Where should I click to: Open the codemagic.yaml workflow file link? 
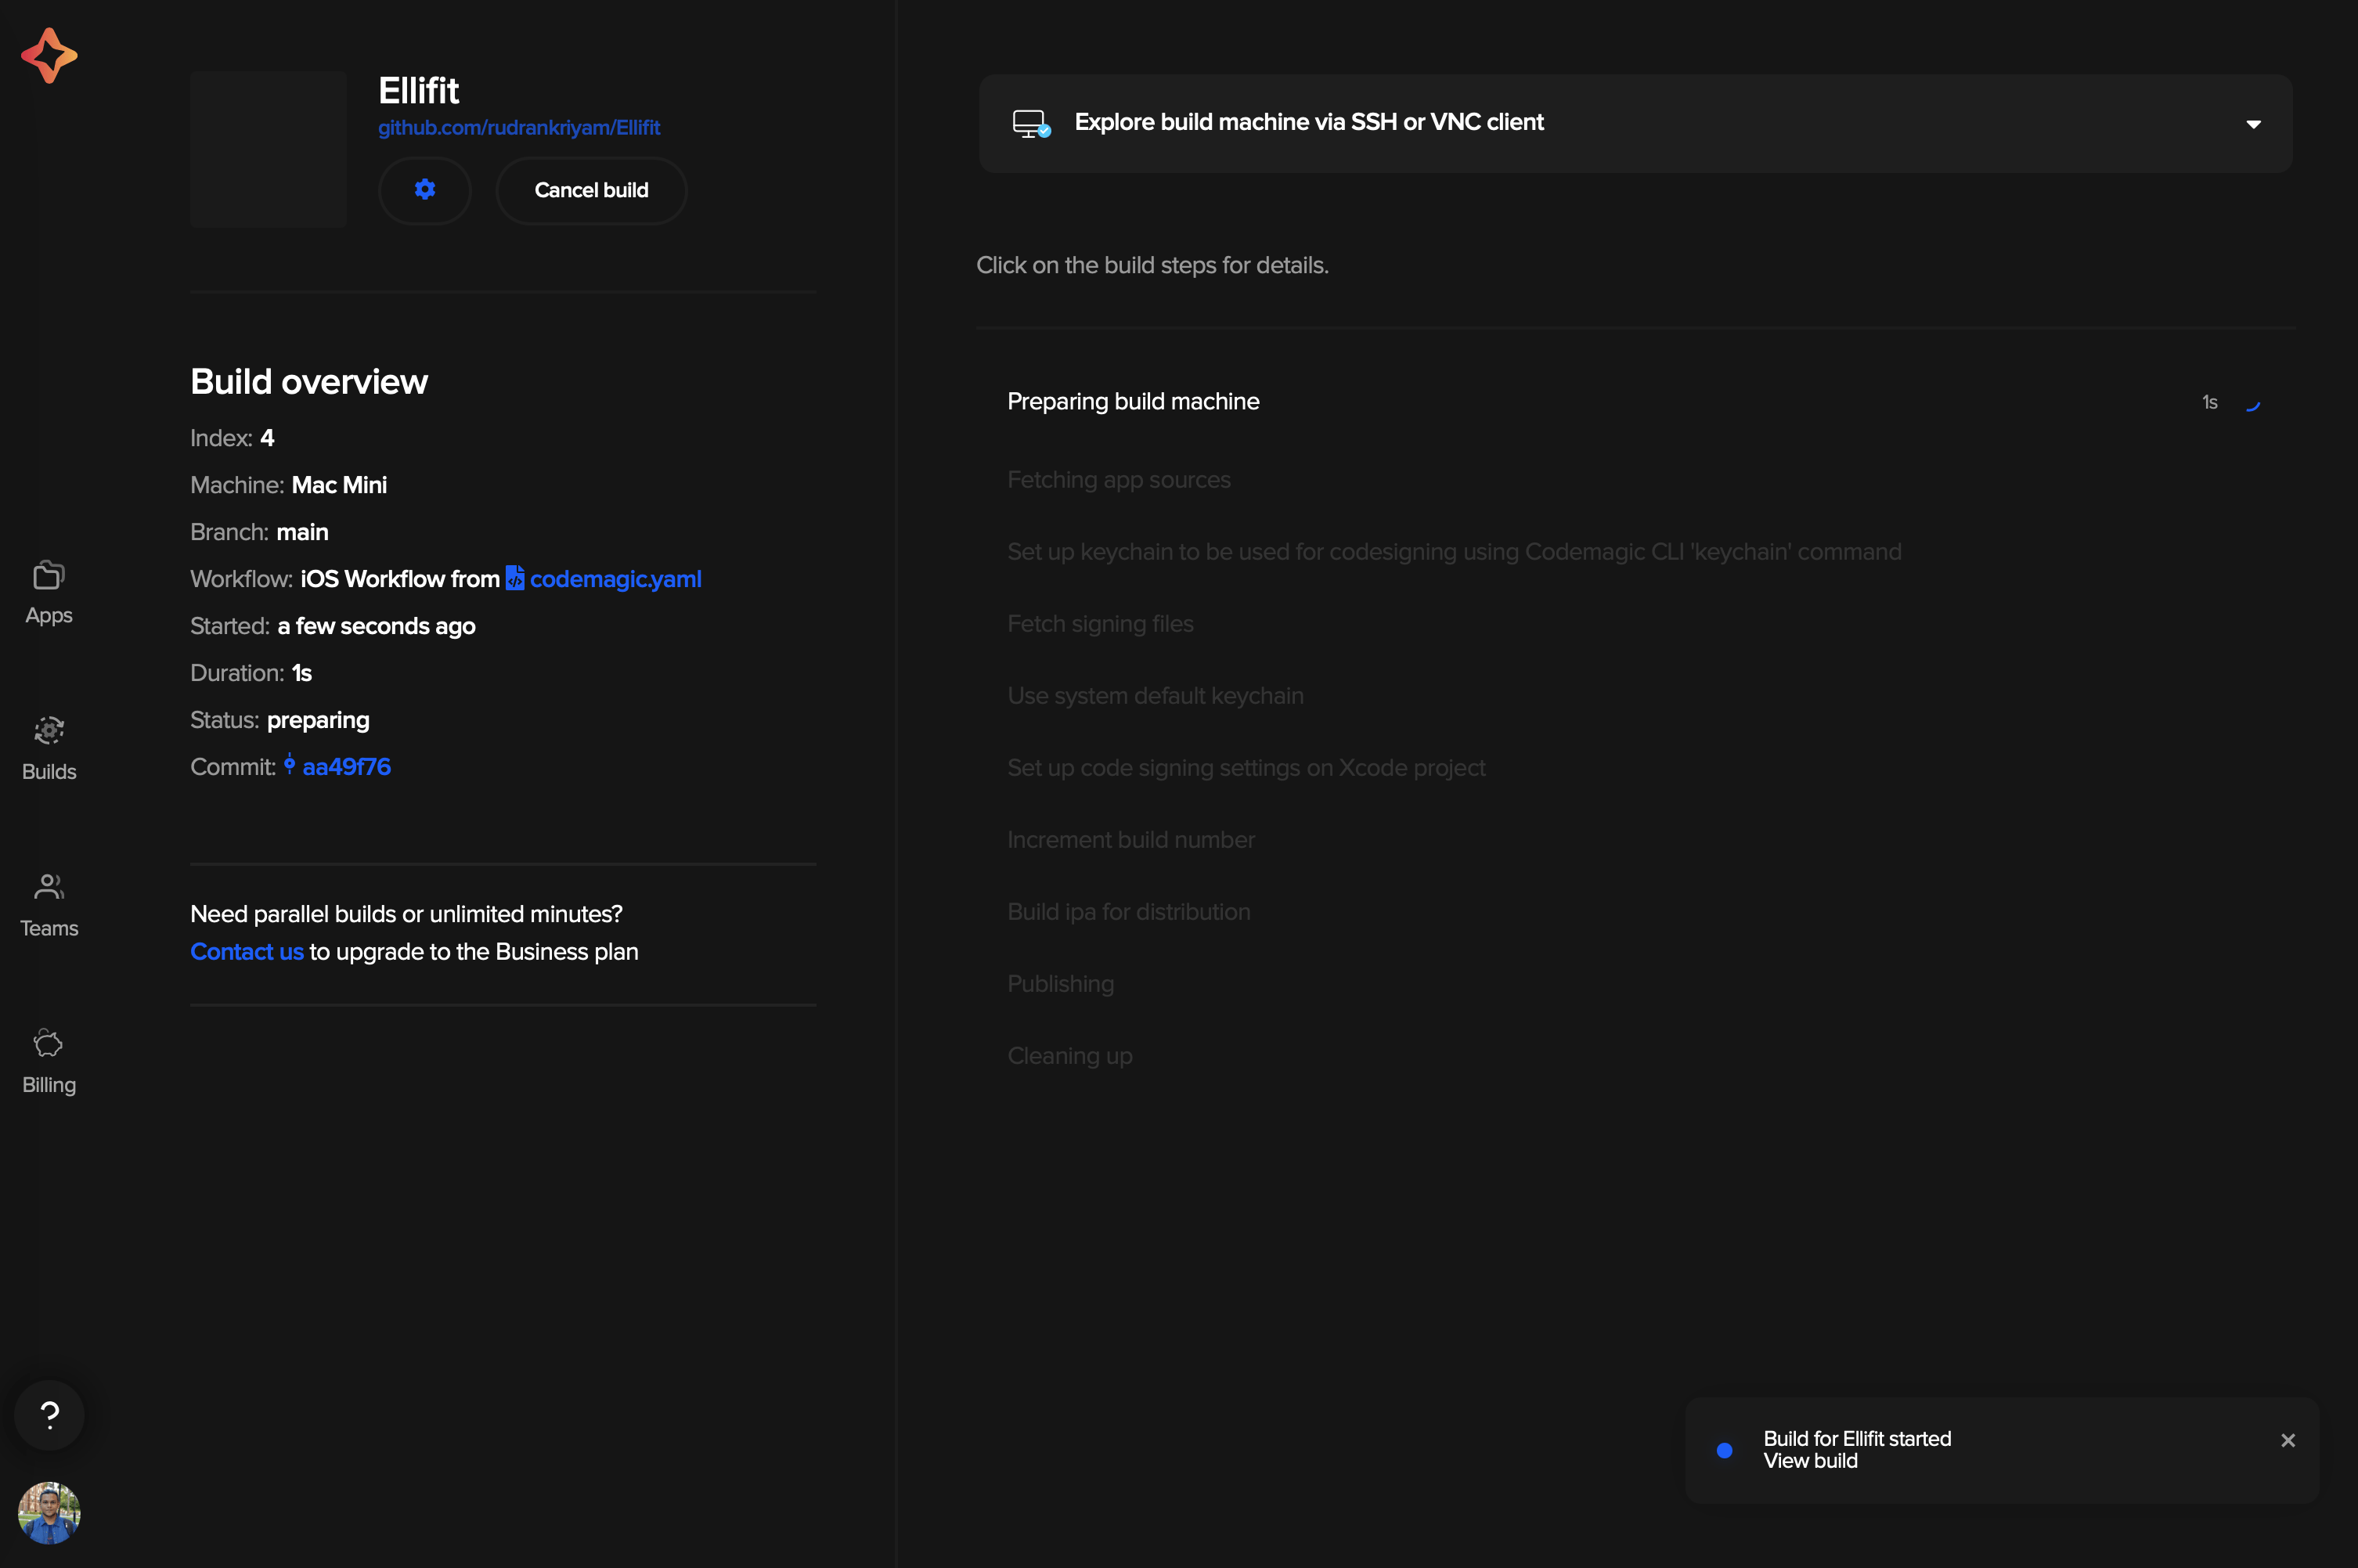615,579
